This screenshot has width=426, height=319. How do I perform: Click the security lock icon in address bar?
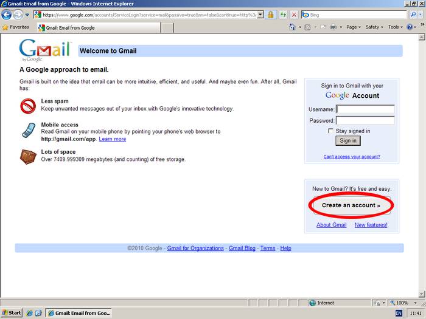click(271, 14)
